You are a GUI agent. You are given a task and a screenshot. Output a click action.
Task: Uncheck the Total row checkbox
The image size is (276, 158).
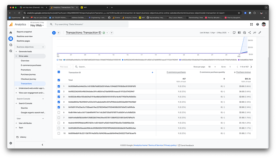point(59,80)
